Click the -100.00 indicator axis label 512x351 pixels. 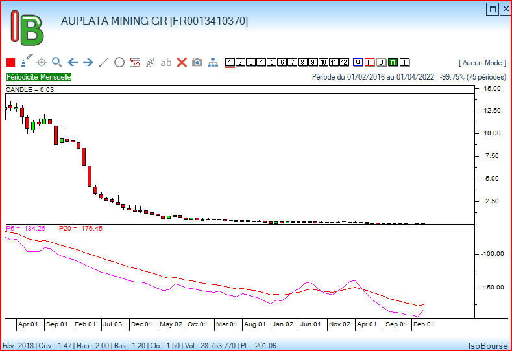click(492, 254)
